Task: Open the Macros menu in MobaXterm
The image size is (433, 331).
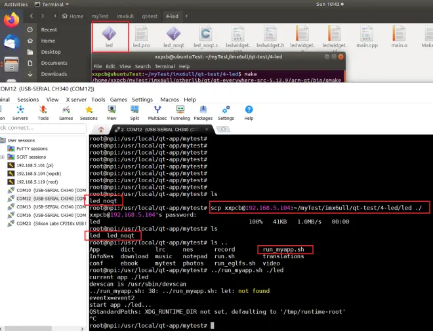Action: 169,100
